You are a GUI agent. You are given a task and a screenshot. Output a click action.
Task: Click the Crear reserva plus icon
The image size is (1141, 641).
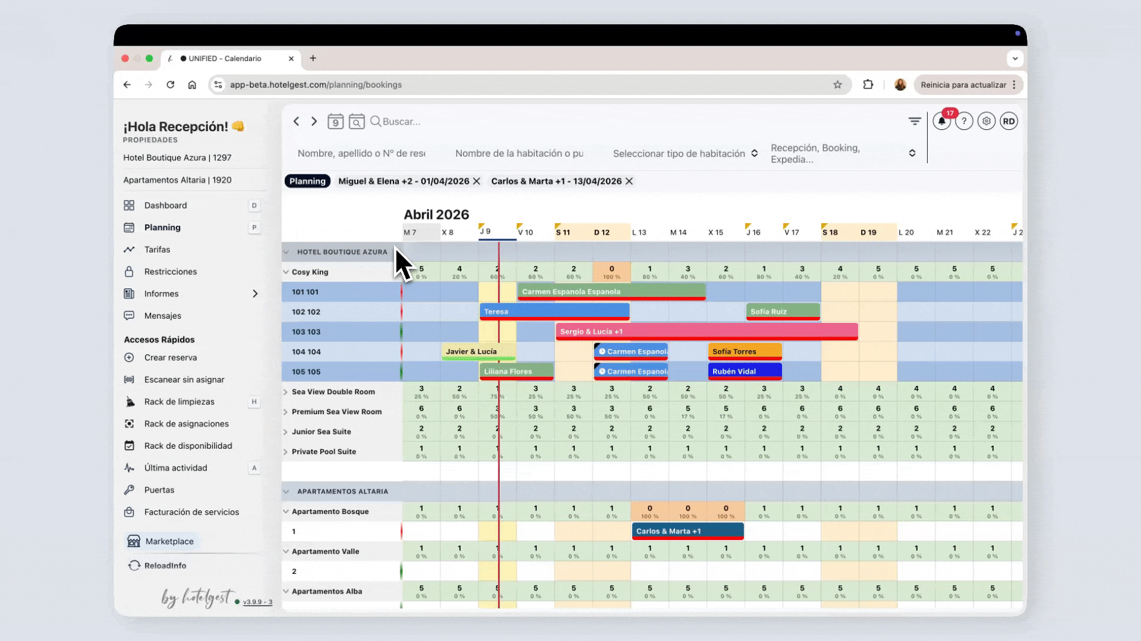[129, 357]
